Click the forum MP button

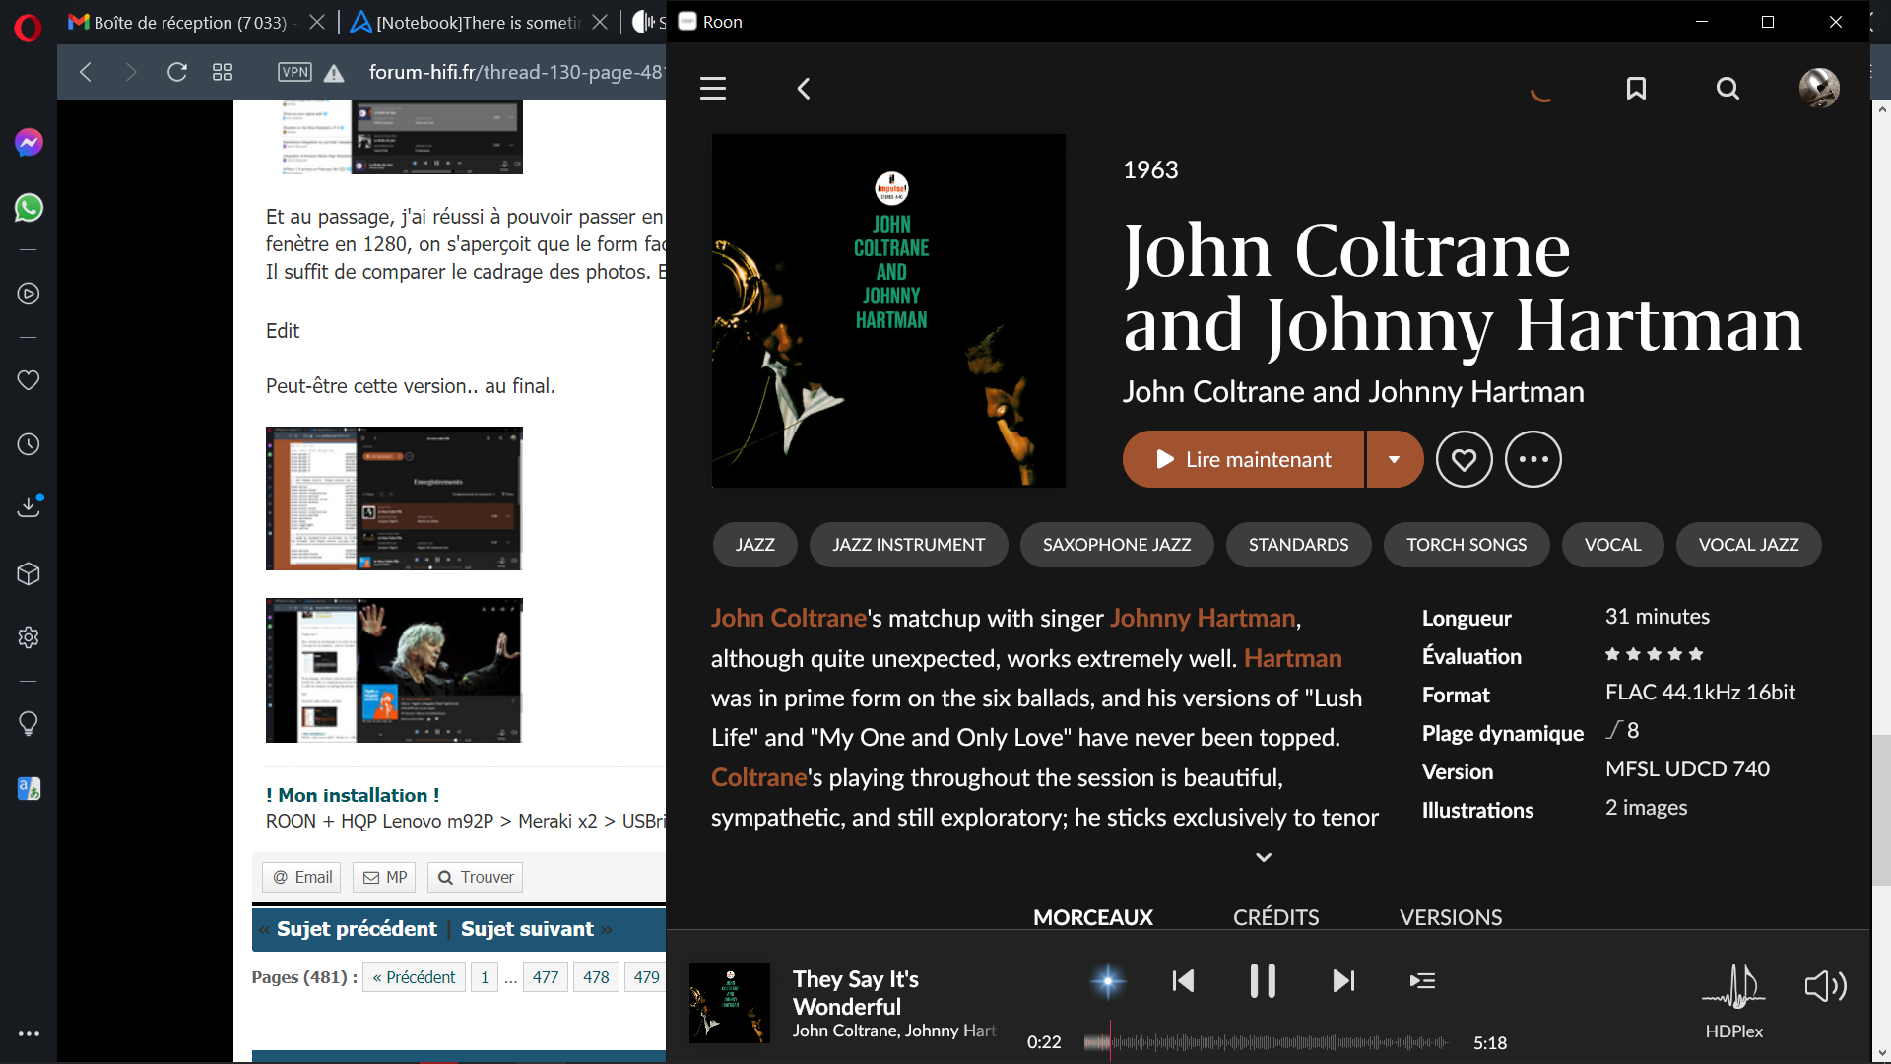385,877
